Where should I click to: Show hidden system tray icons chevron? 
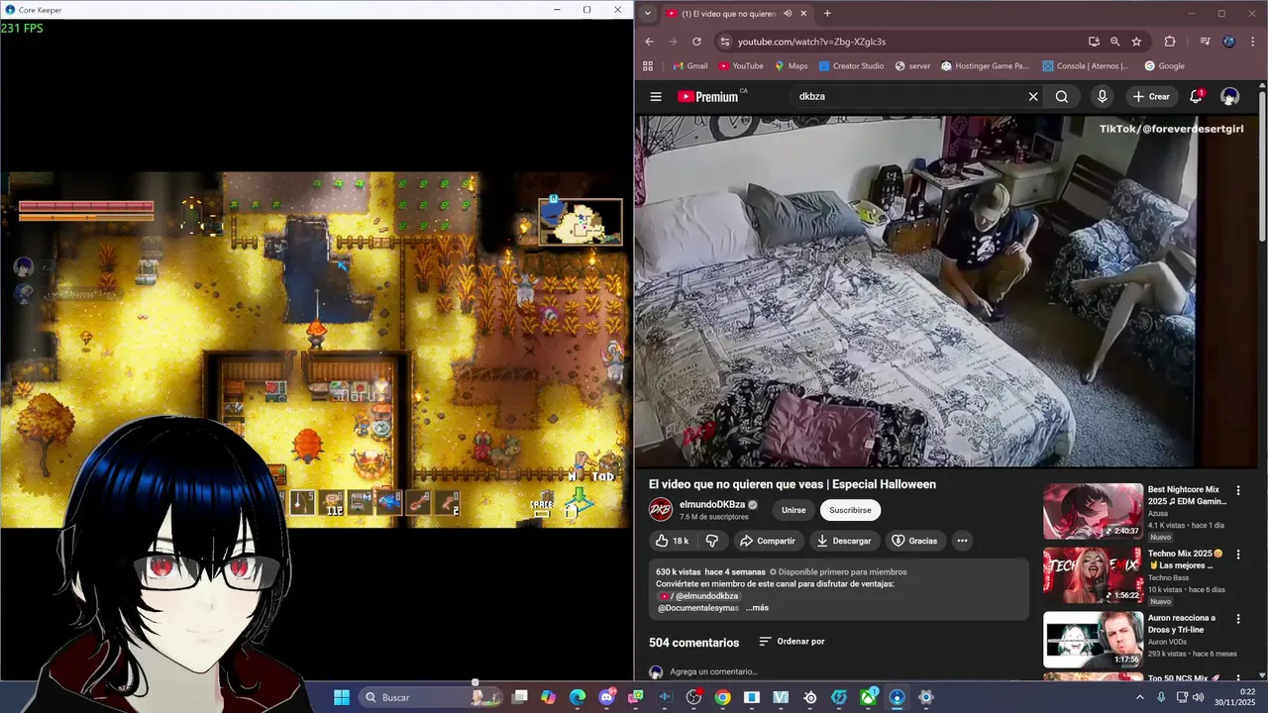tap(1139, 697)
